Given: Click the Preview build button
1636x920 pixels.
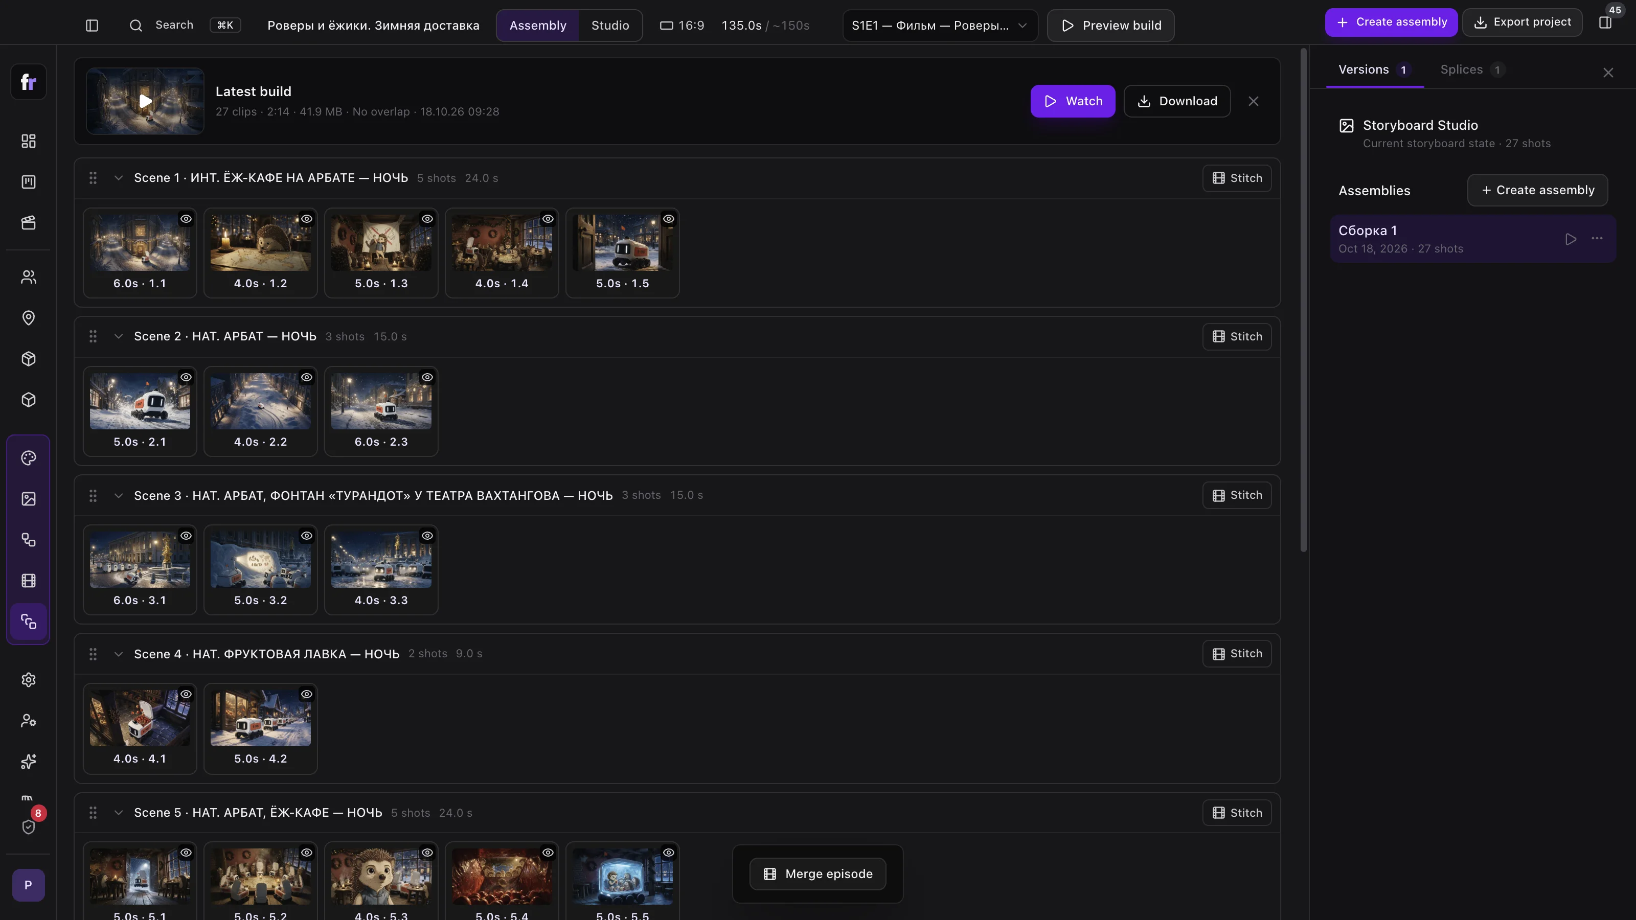Looking at the screenshot, I should coord(1111,26).
